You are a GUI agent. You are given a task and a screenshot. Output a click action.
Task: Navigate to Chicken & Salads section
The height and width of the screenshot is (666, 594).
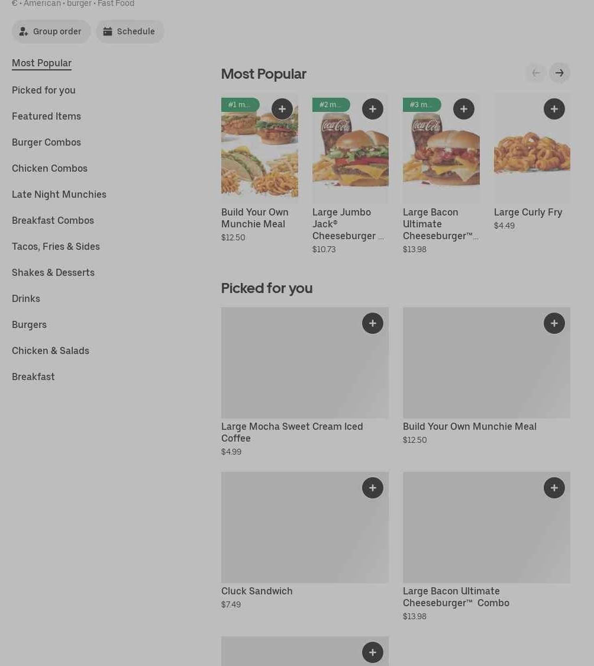click(50, 350)
